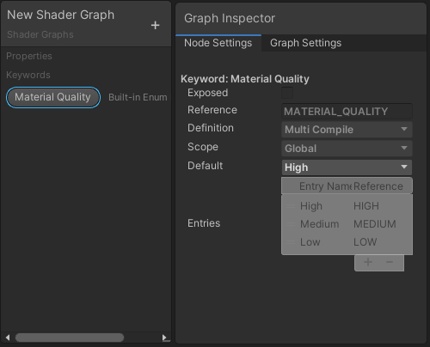Click the MATERIAL_QUALITY reference field
430x347 pixels.
(x=347, y=112)
